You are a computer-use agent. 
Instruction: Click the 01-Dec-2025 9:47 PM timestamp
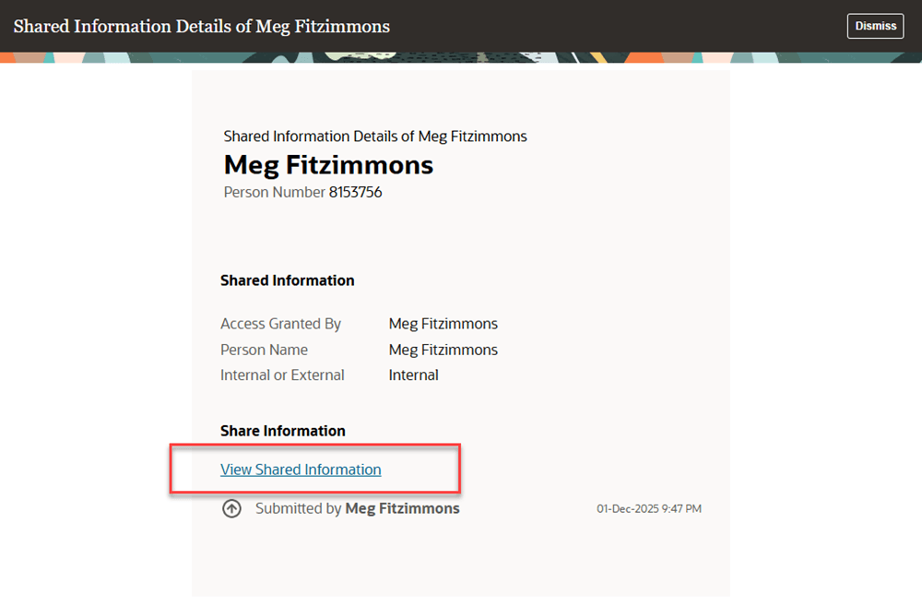click(x=649, y=508)
